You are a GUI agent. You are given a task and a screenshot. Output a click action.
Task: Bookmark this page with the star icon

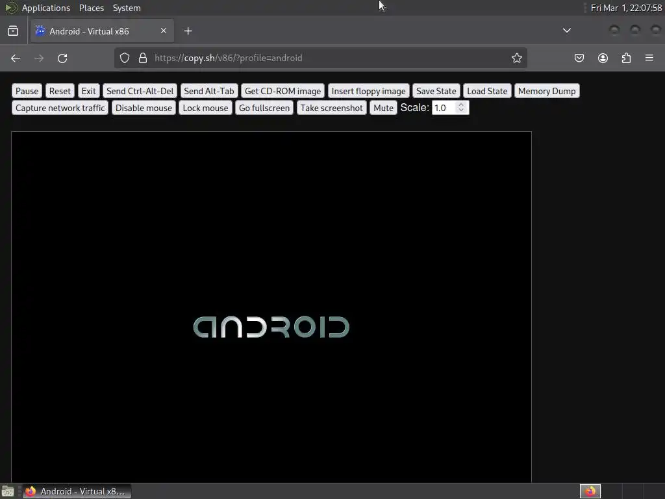pos(516,58)
